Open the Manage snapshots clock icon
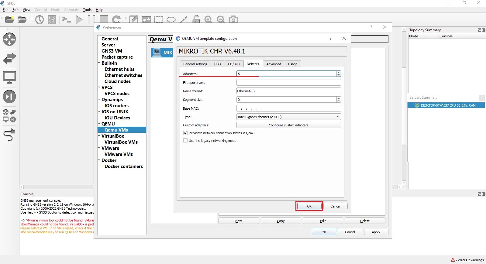 (x=40, y=20)
